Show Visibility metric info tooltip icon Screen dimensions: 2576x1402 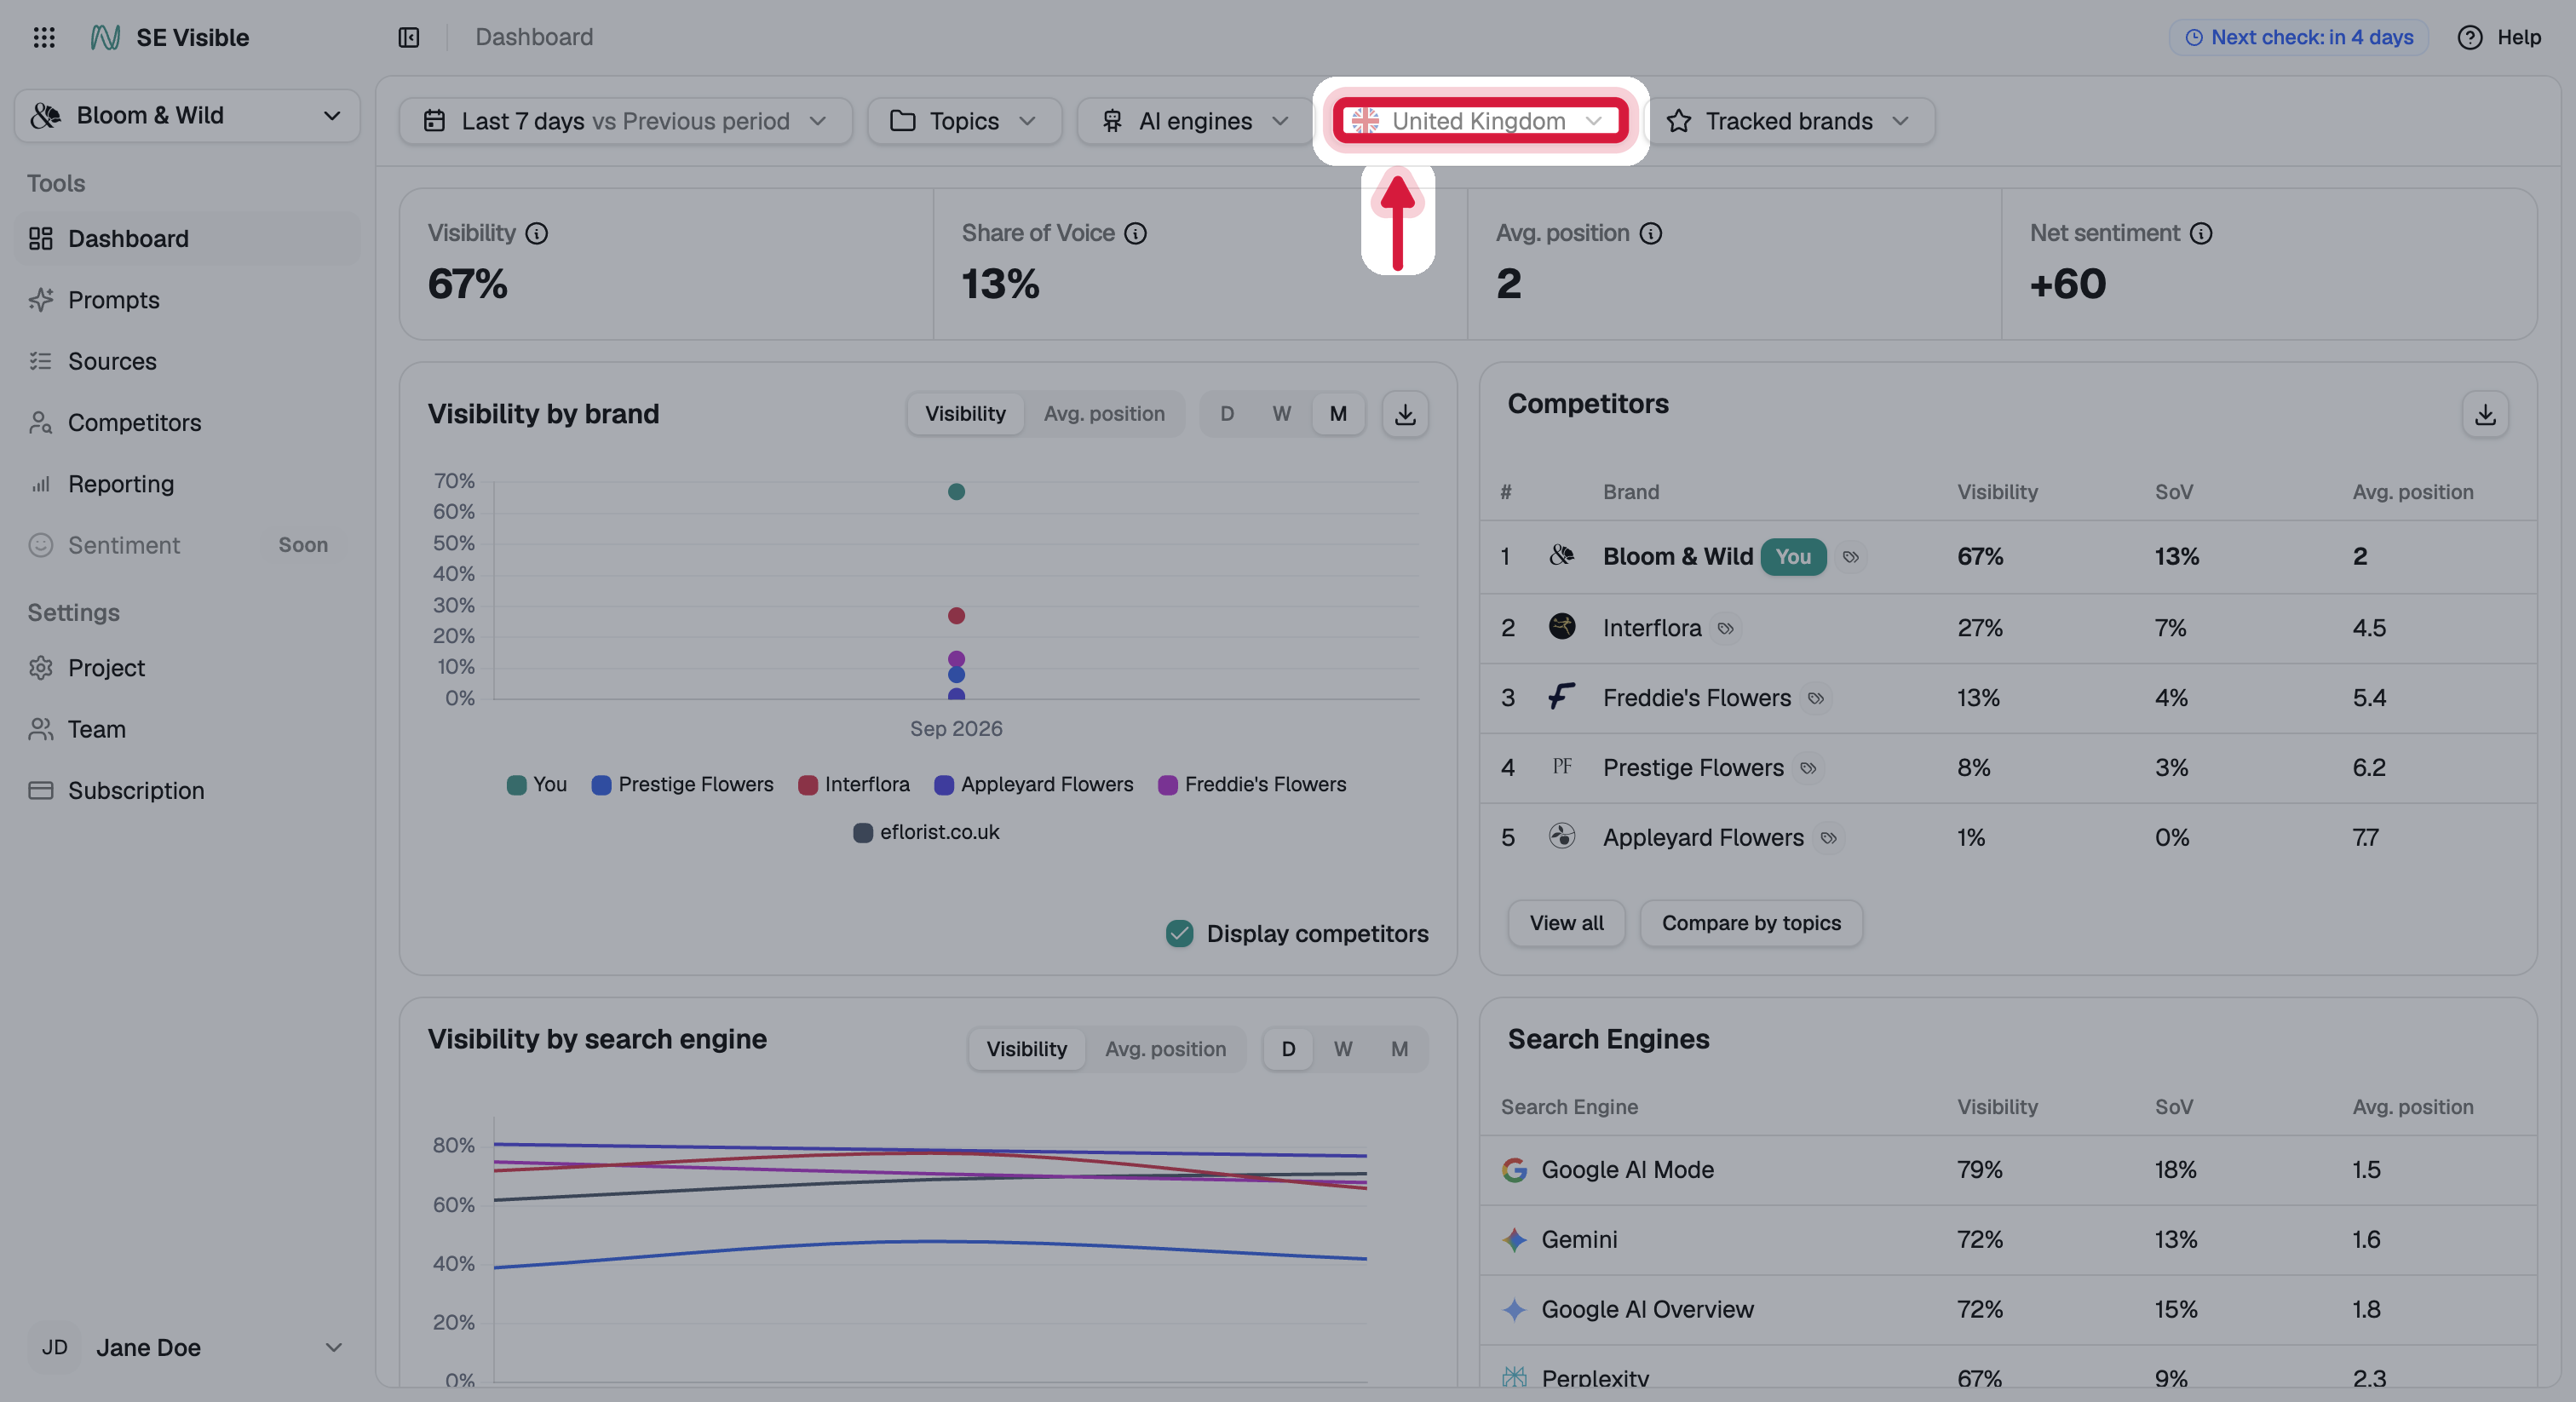[537, 233]
